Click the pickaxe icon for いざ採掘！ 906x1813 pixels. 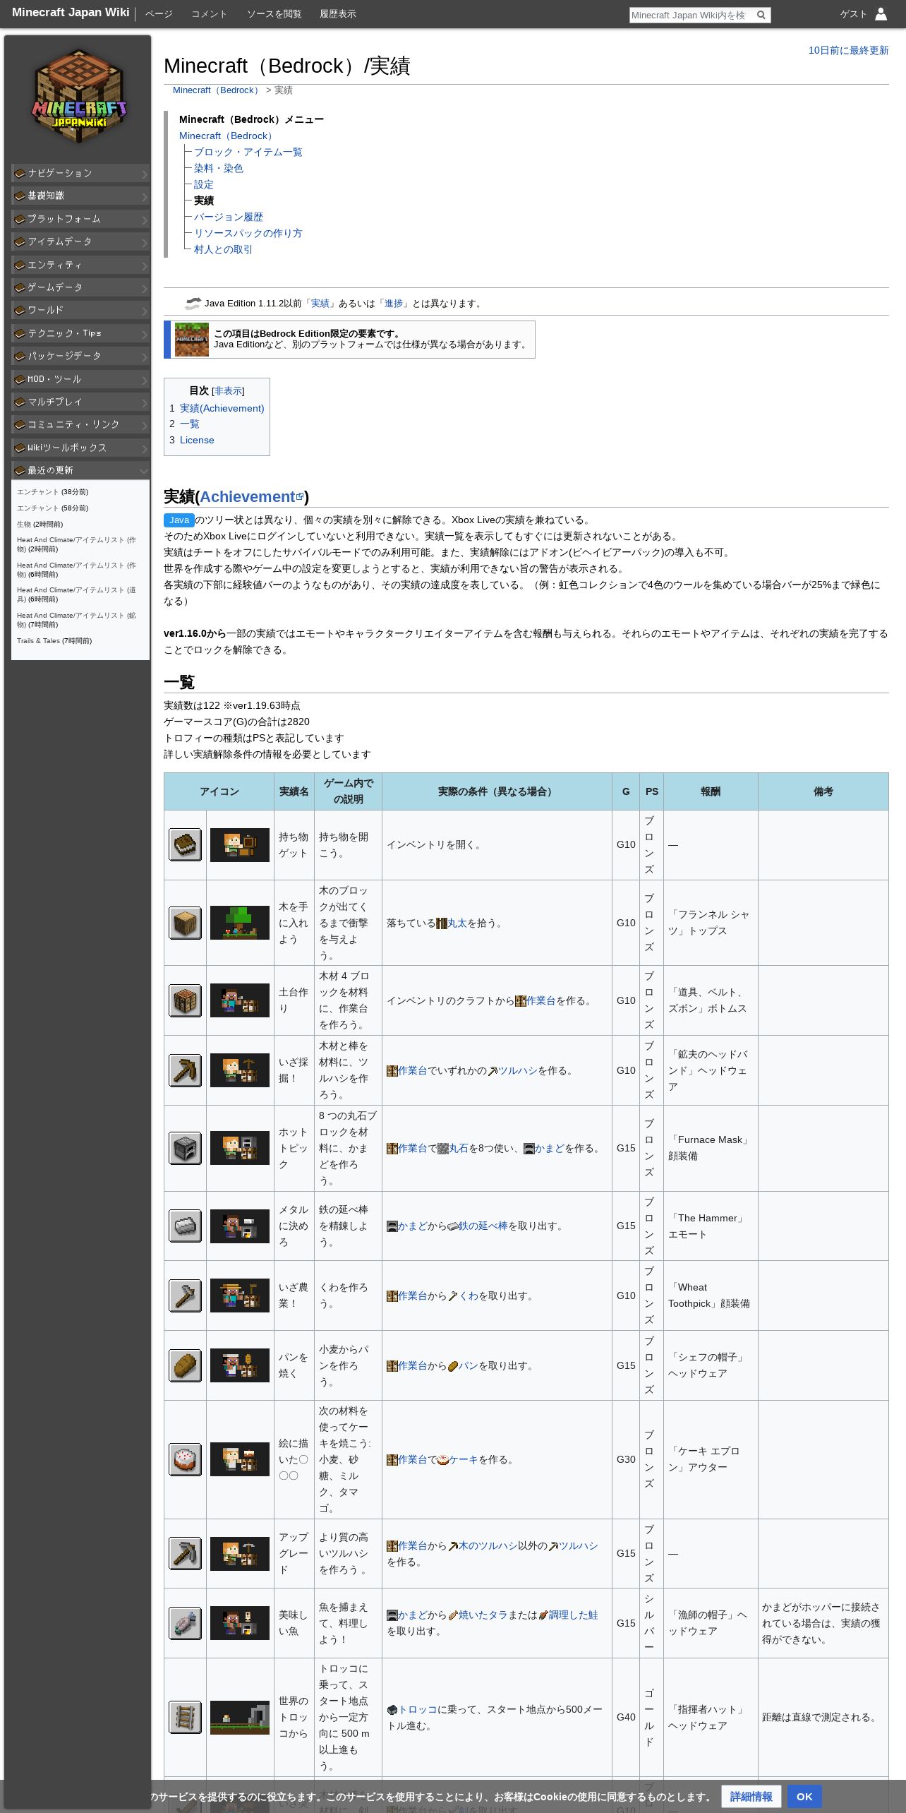click(x=185, y=1070)
